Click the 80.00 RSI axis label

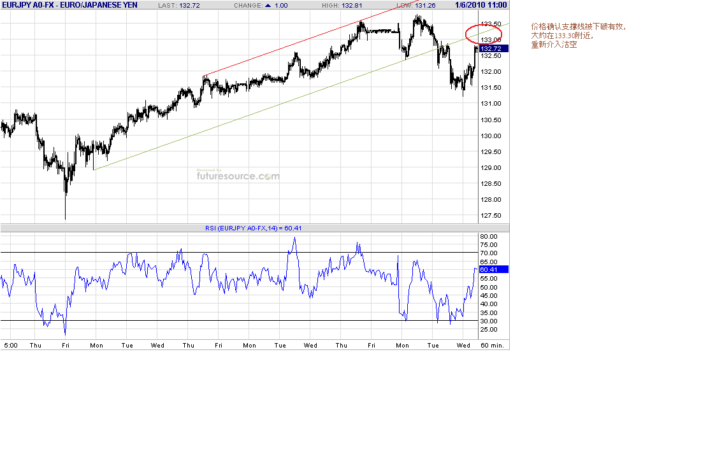coord(489,236)
